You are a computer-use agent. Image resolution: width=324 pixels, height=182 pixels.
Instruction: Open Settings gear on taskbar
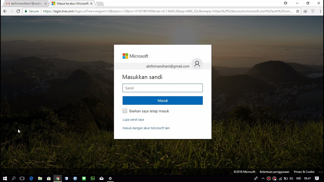pyautogui.click(x=110, y=178)
